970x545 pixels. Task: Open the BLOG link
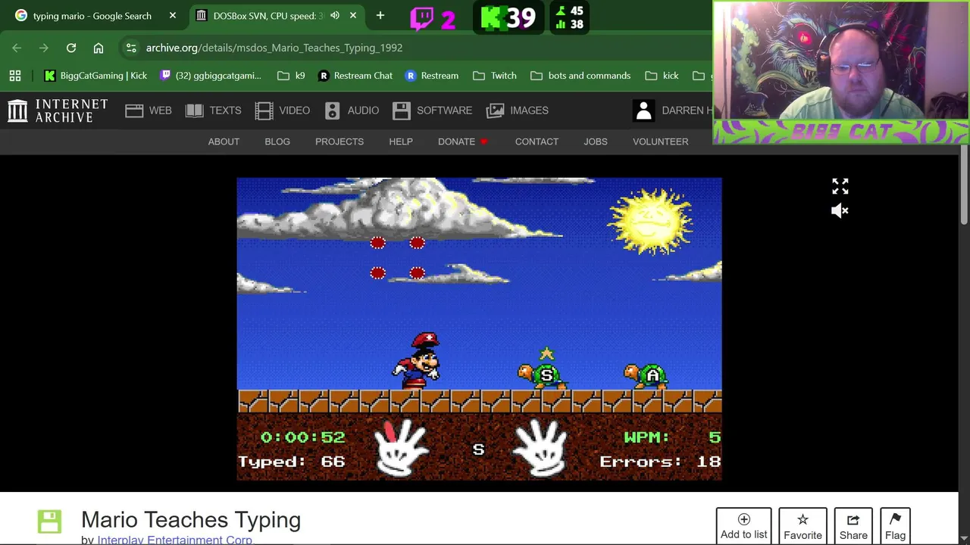[277, 142]
